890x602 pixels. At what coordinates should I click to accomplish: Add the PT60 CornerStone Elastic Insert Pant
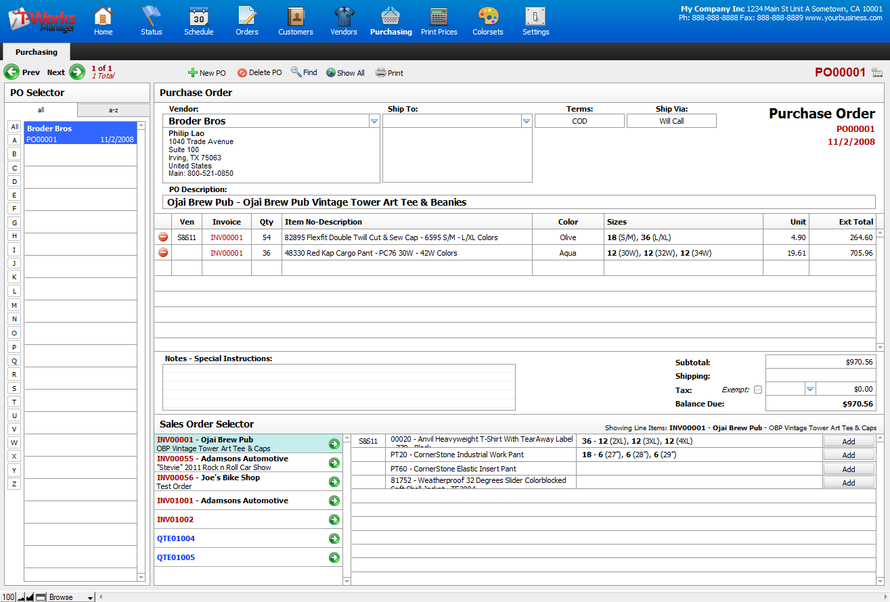coord(849,469)
